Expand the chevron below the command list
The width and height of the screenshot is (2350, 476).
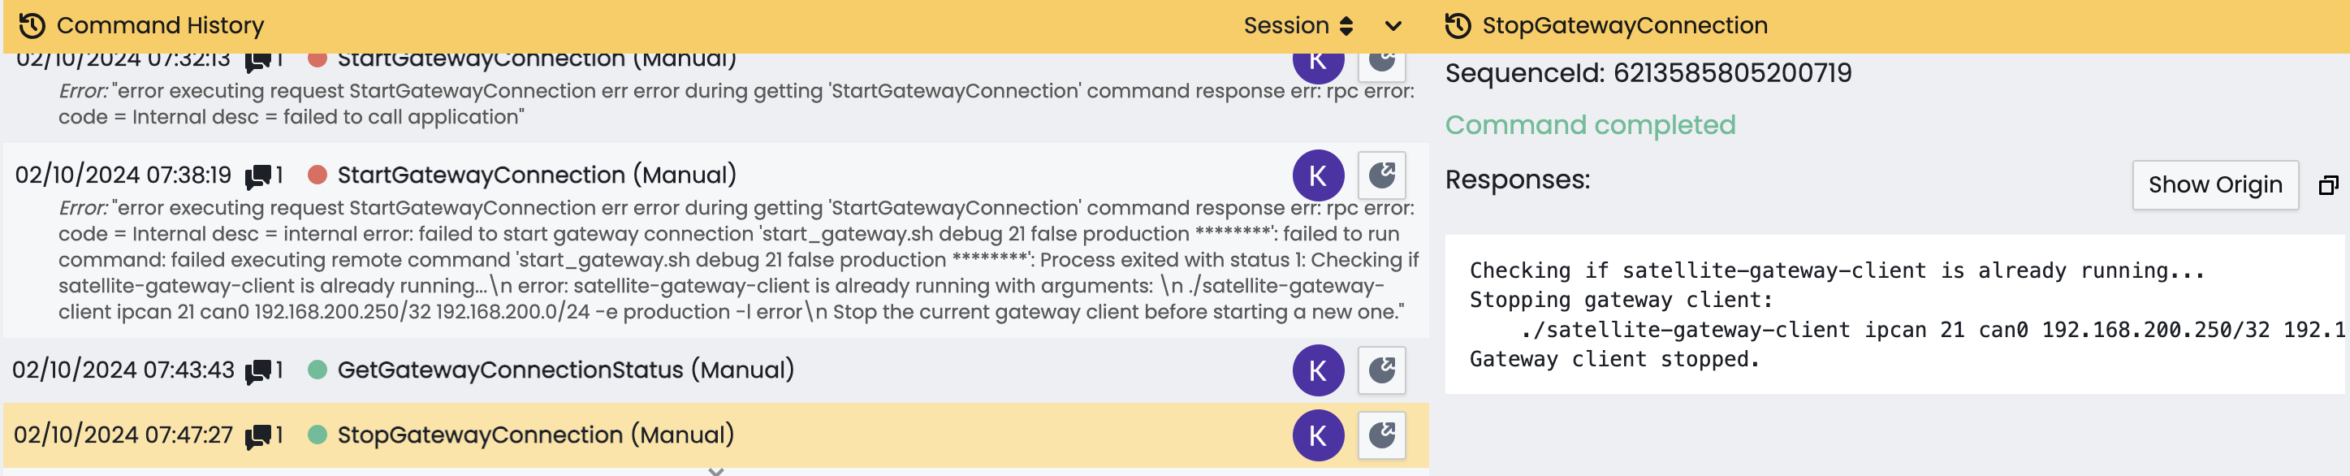[x=716, y=470]
